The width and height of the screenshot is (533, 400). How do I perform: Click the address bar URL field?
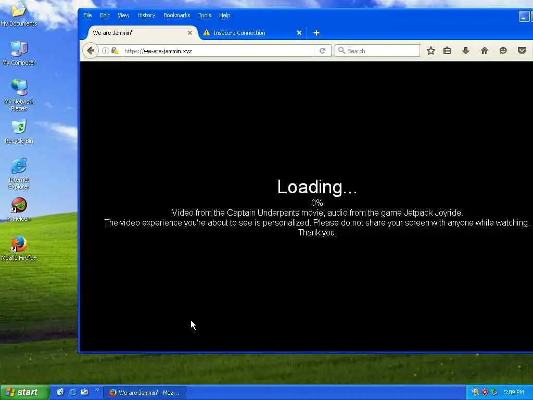218,51
